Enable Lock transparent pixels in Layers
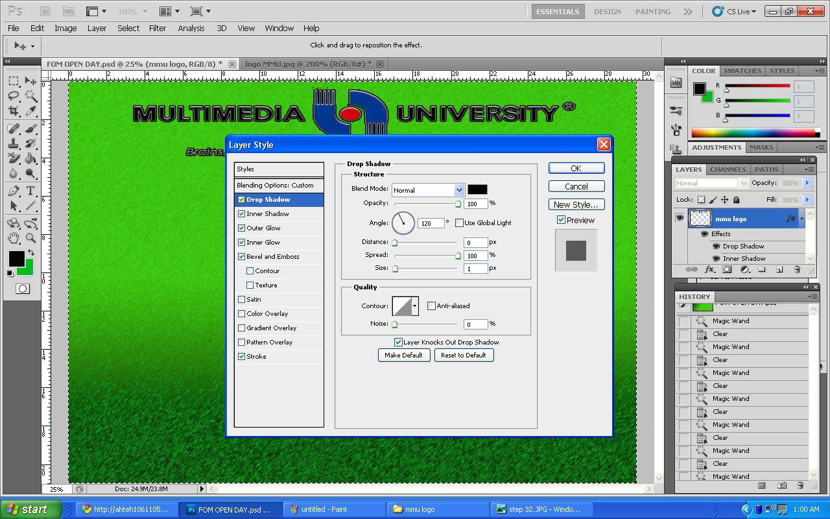 point(701,200)
